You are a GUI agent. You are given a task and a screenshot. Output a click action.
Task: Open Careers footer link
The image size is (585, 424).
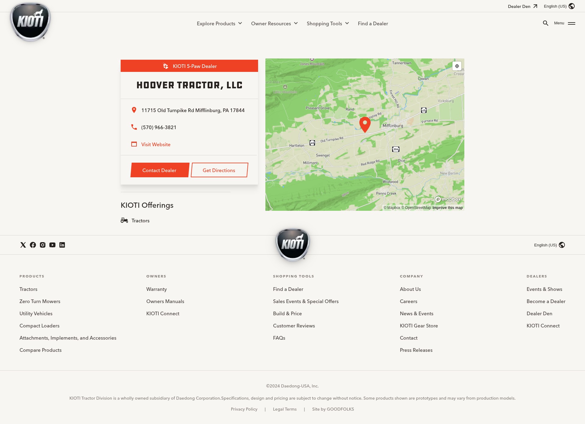point(409,301)
